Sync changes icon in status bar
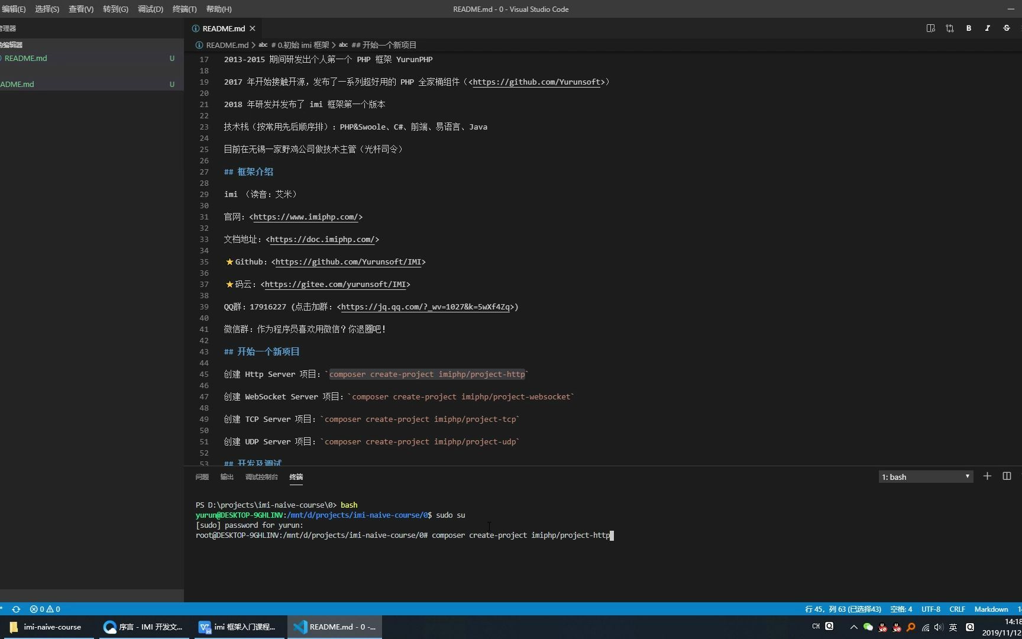The image size is (1022, 639). click(16, 609)
